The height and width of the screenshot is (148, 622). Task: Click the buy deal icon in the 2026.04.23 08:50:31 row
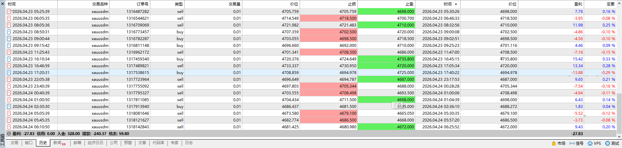[9, 32]
